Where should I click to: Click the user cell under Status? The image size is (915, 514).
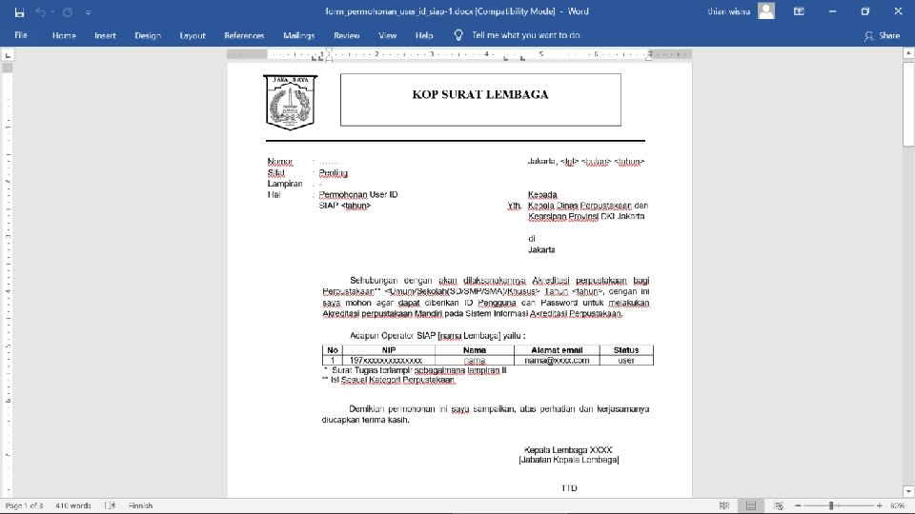pos(626,361)
